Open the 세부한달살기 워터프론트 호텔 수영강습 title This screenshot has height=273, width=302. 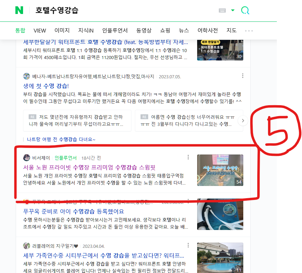point(106,42)
